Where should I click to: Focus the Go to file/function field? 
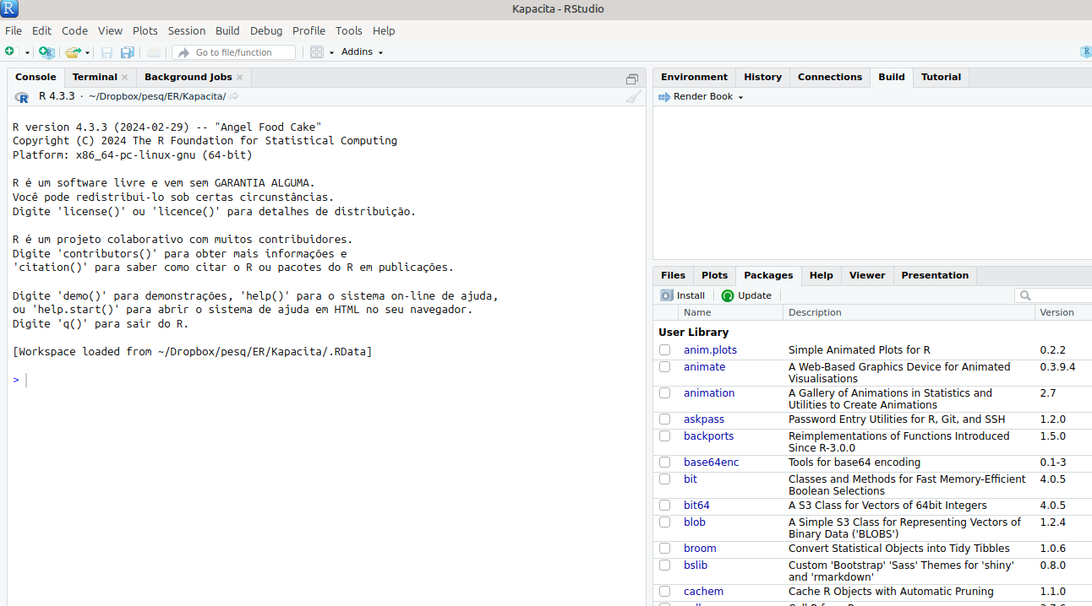pyautogui.click(x=234, y=52)
